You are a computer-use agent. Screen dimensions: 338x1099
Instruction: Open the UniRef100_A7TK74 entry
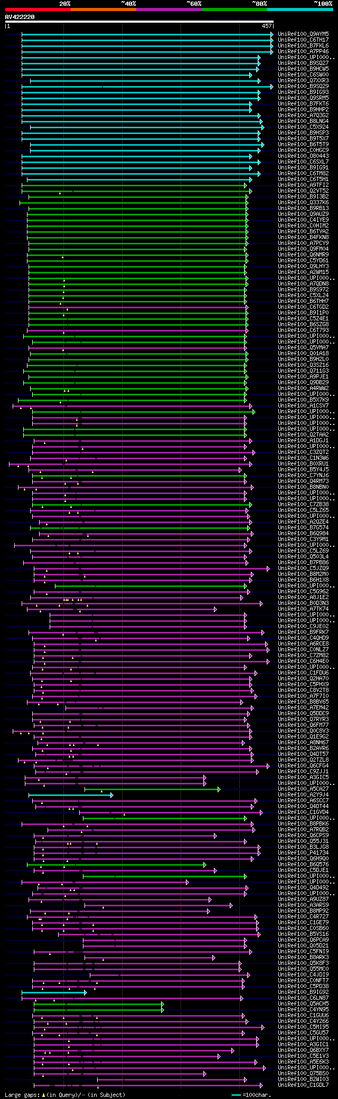point(303,609)
